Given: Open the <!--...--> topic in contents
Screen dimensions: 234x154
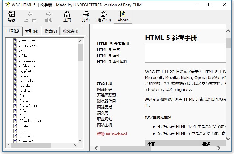Looking at the screenshot, I should (28, 41).
